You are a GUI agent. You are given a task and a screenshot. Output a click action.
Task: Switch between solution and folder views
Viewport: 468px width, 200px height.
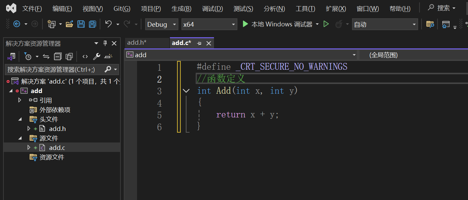point(12,56)
